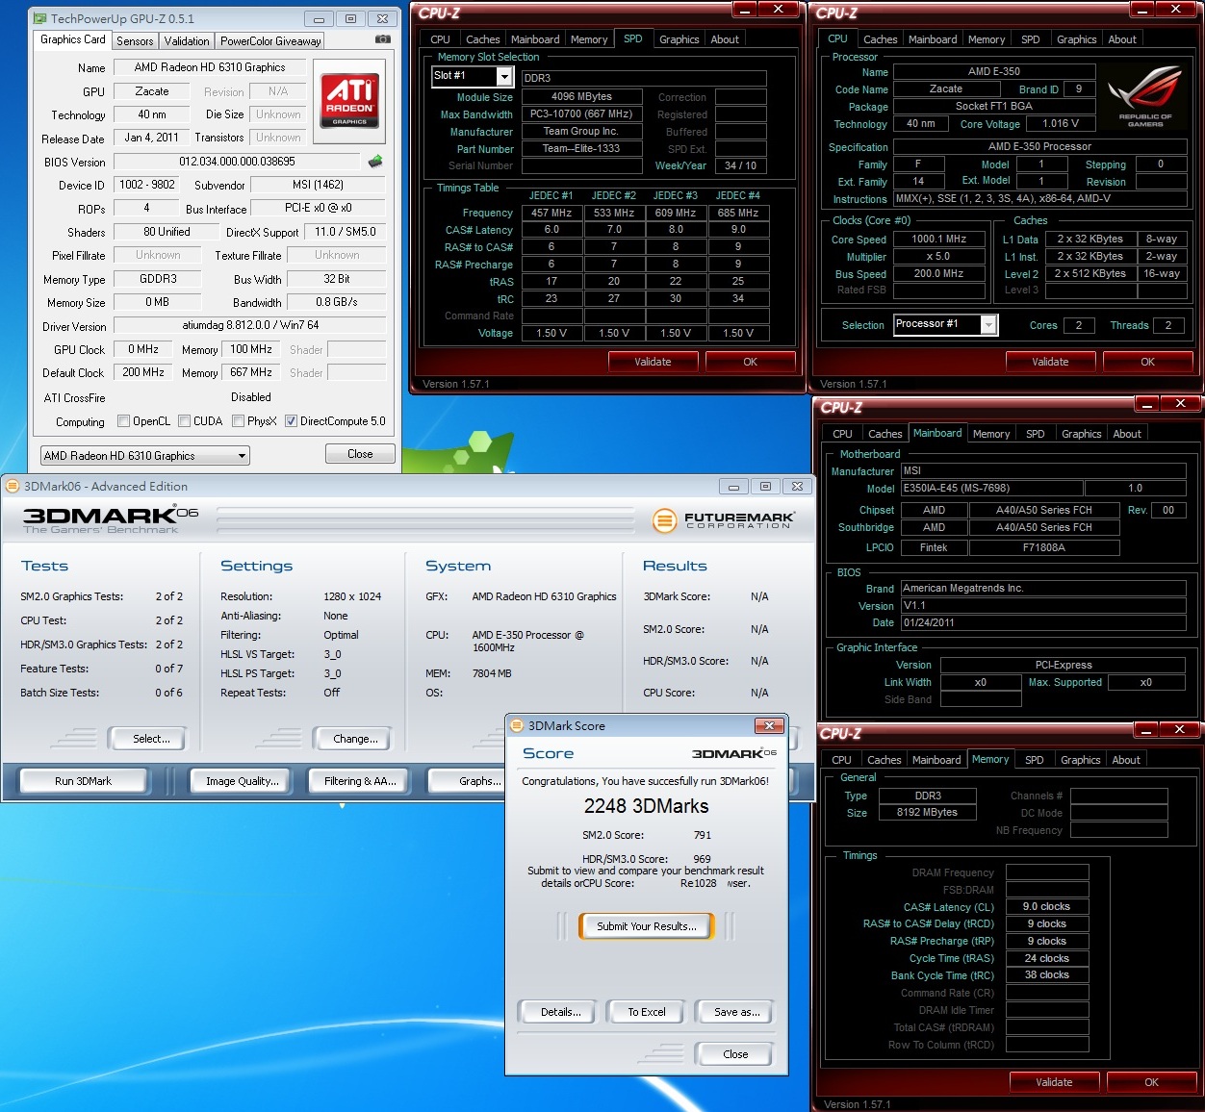The width and height of the screenshot is (1205, 1112).
Task: Click the Futuremark Corporation logo
Action: (x=724, y=520)
